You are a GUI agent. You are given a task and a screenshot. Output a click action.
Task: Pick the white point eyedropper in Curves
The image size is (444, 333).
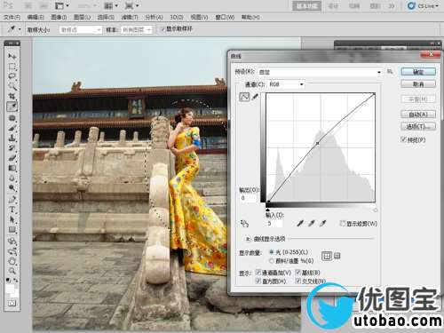click(323, 223)
